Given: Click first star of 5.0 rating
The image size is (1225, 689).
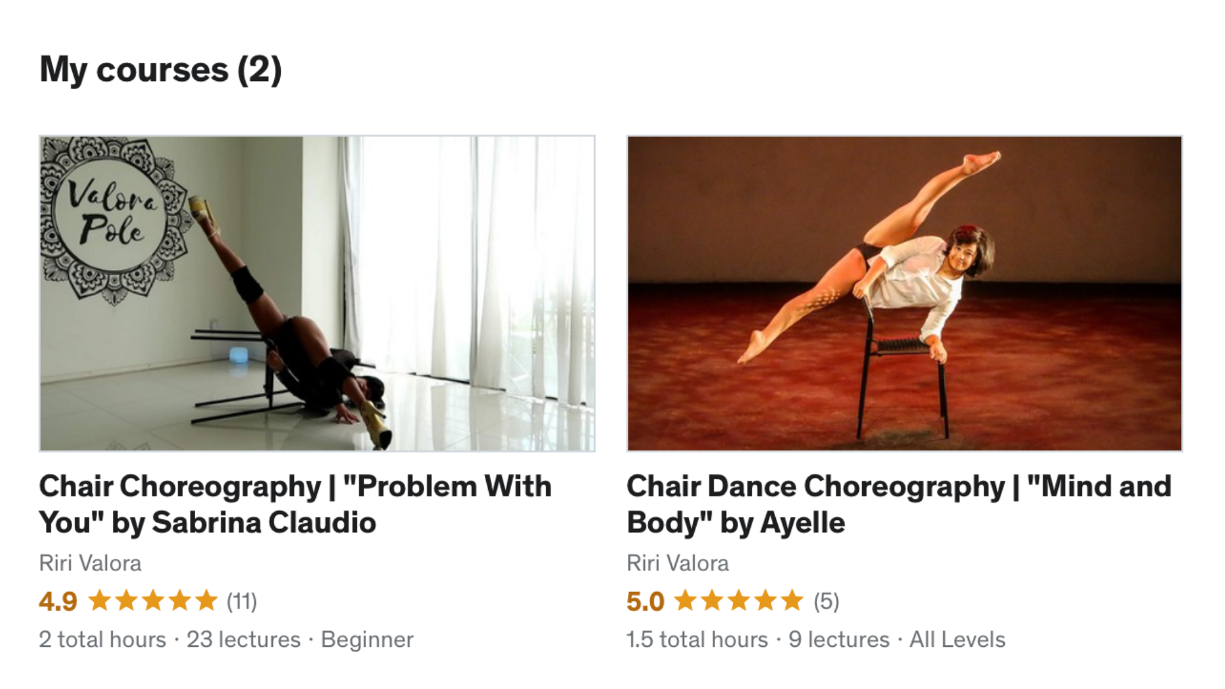Looking at the screenshot, I should [686, 600].
